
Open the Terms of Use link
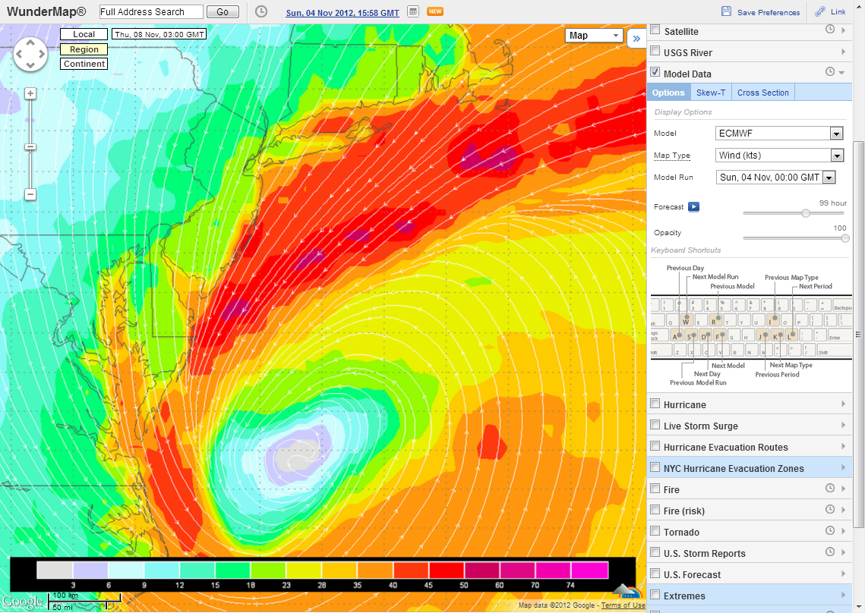(x=623, y=605)
